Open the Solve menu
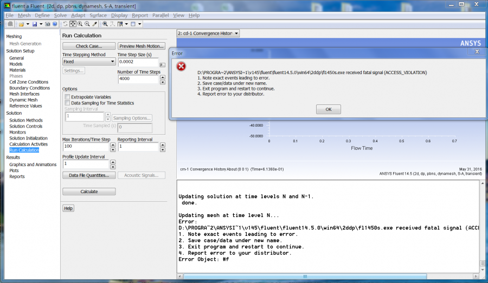Viewport: 488px width, 283px height. (60, 15)
